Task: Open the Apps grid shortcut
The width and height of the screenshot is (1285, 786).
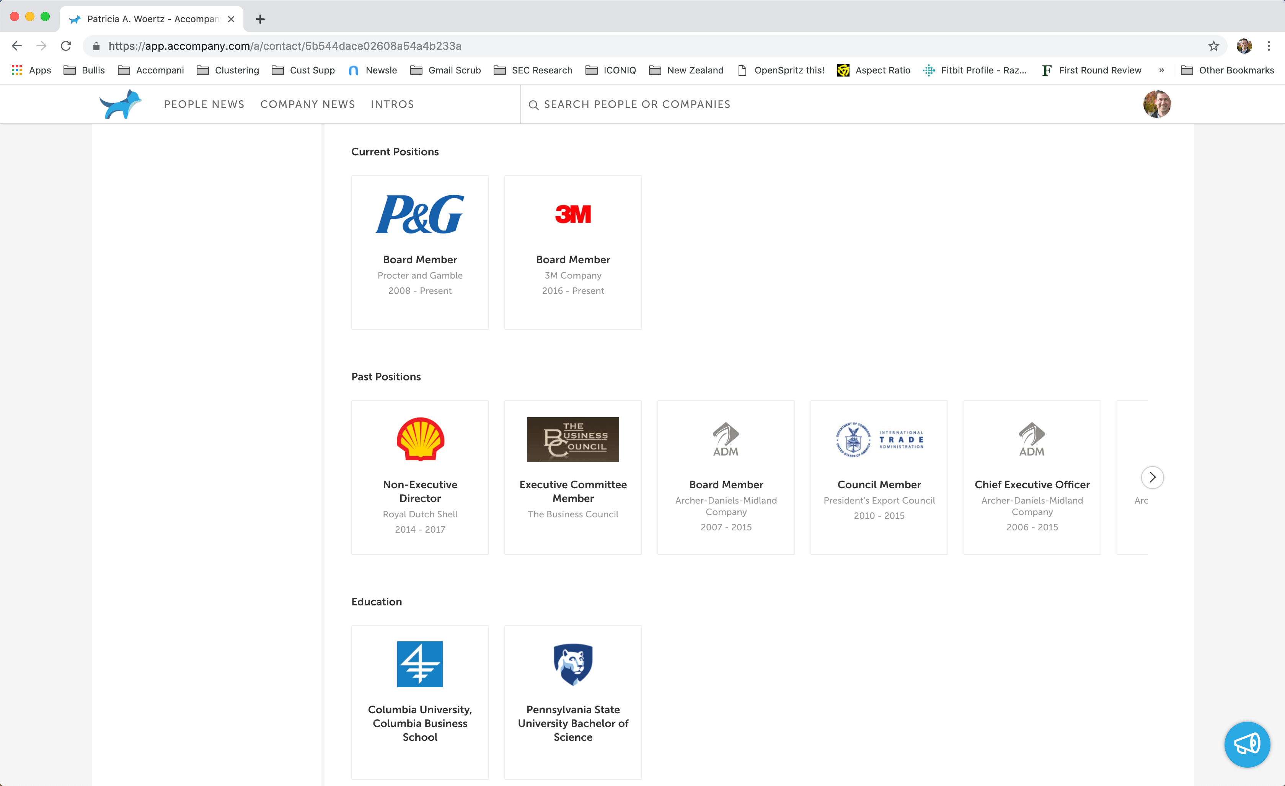Action: 31,70
